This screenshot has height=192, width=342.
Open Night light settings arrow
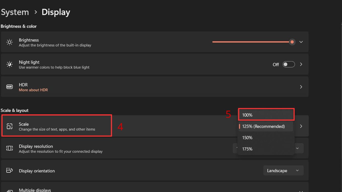pyautogui.click(x=301, y=64)
